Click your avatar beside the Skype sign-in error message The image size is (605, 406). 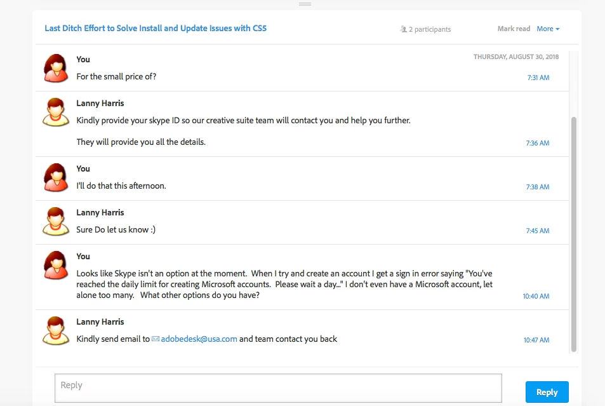(x=56, y=266)
